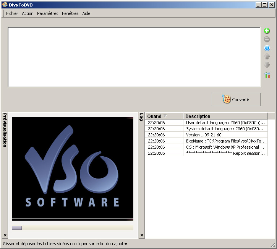Close the Log panel with its X
The width and height of the screenshot is (277, 249).
(142, 235)
